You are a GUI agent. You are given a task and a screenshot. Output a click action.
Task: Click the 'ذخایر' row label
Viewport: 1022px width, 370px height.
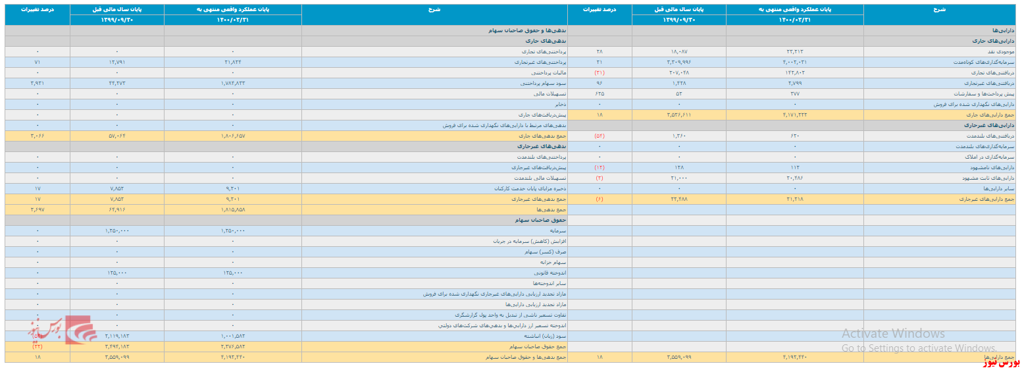tap(559, 104)
